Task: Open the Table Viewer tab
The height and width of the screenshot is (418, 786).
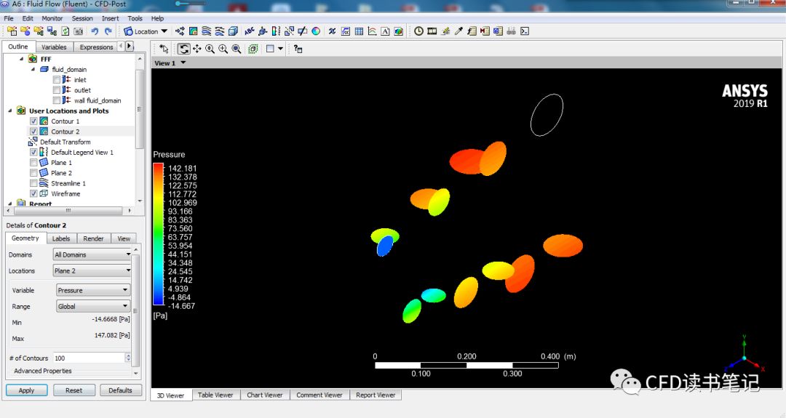Action: (215, 395)
